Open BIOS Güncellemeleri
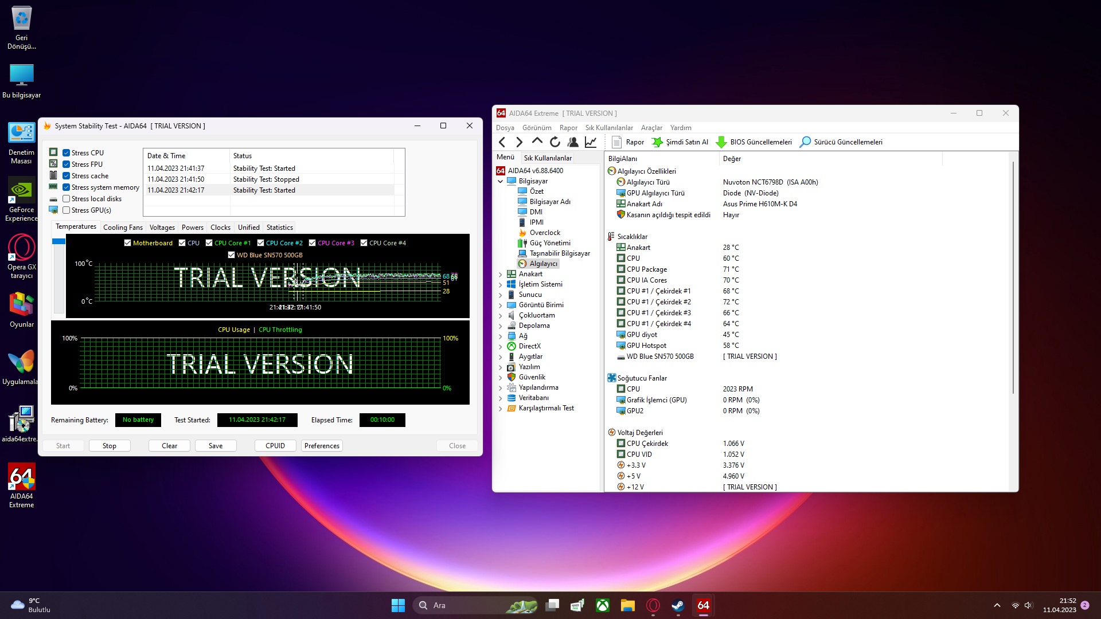The width and height of the screenshot is (1101, 619). click(x=754, y=142)
